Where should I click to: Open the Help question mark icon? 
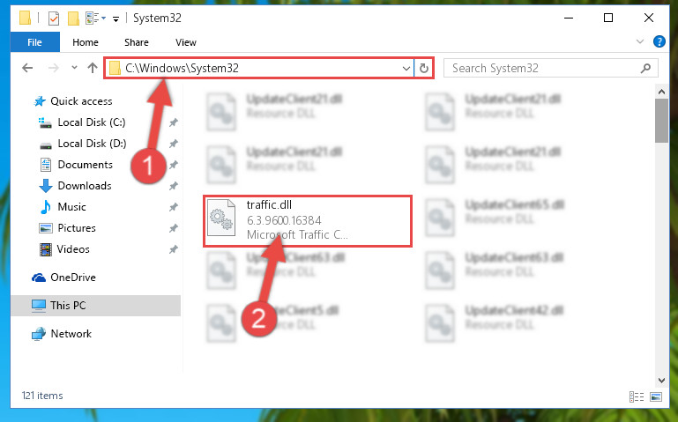click(659, 41)
